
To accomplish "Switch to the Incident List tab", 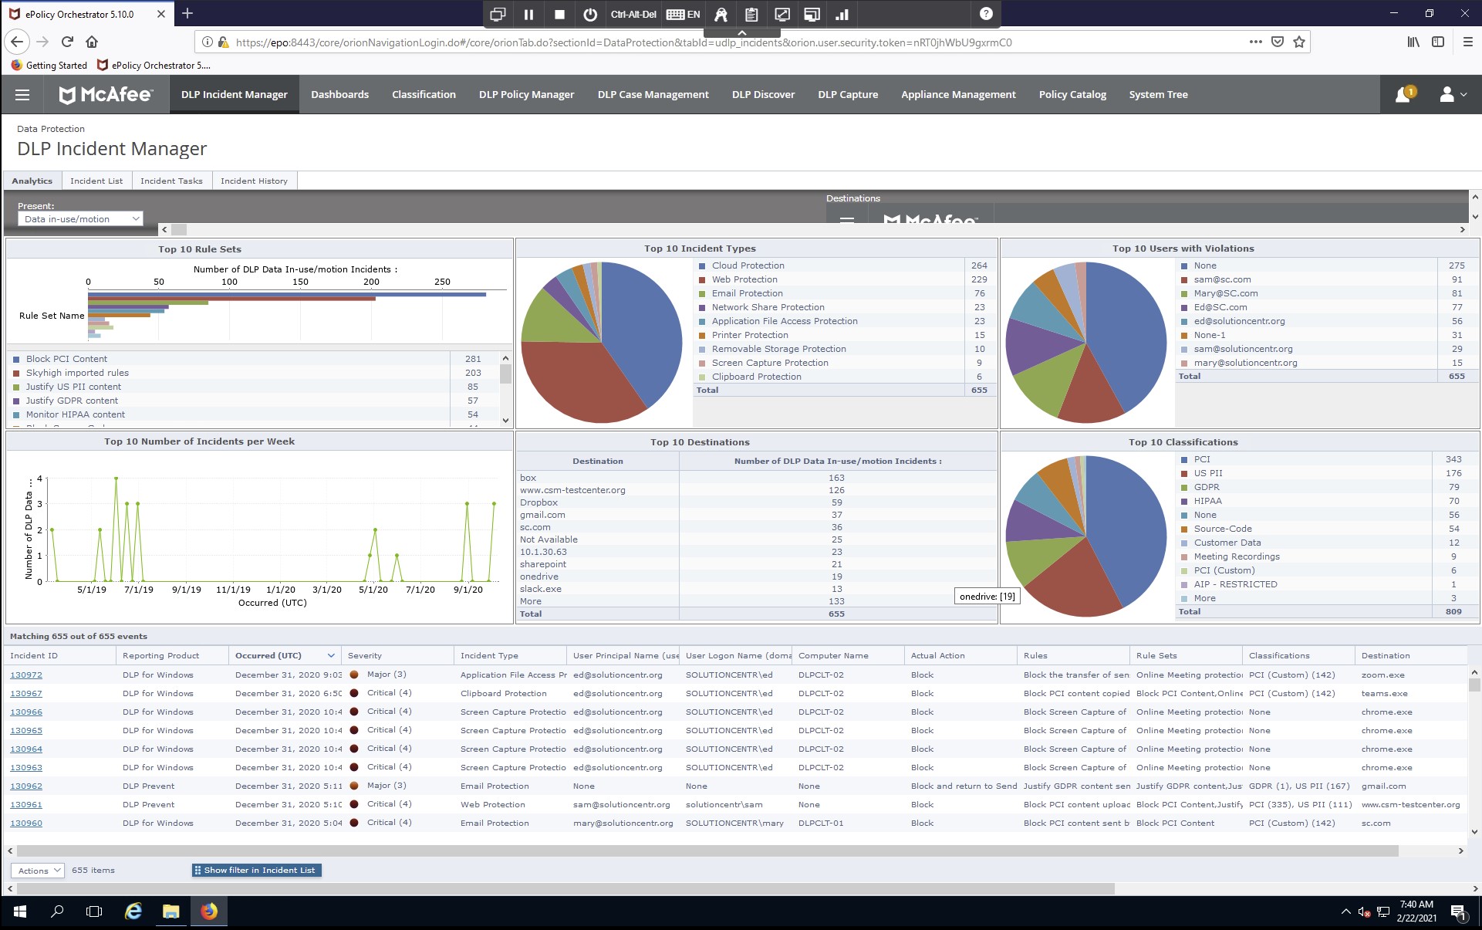I will tap(96, 181).
